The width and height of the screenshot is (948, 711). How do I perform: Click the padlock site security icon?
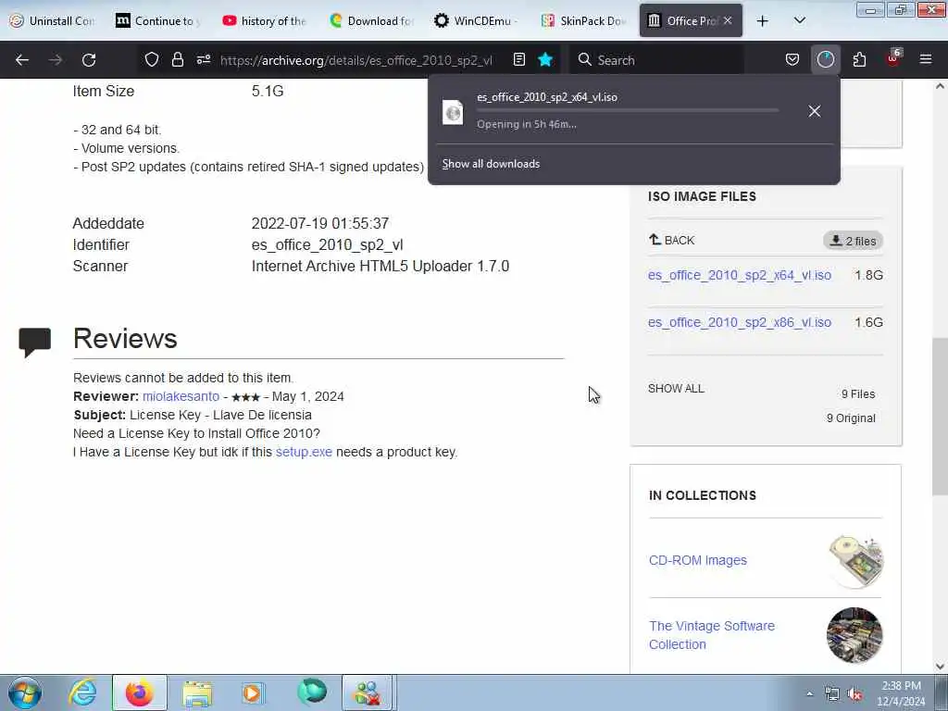click(x=177, y=59)
